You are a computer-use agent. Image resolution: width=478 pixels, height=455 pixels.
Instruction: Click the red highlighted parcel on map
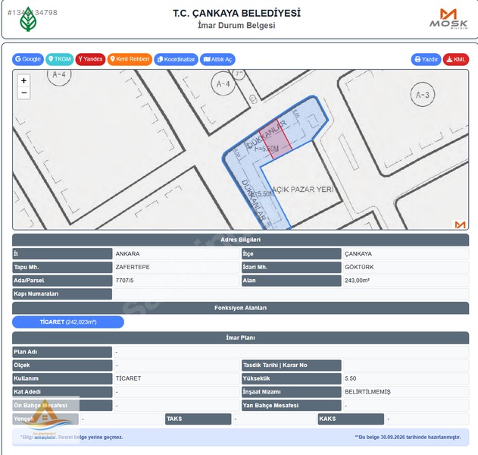tap(276, 140)
